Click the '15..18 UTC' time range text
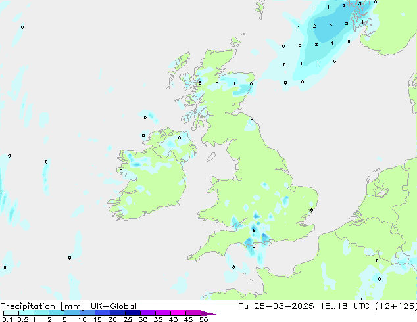The width and height of the screenshot is (417, 322). point(345,306)
